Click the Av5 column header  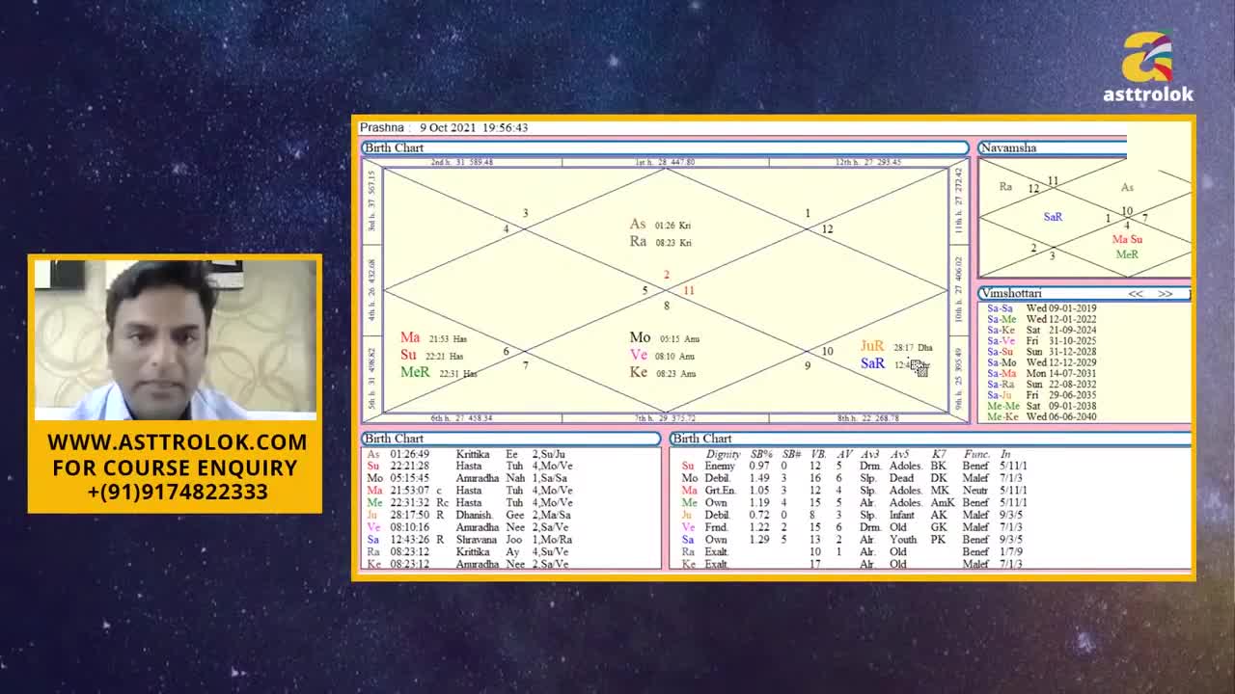tap(899, 454)
